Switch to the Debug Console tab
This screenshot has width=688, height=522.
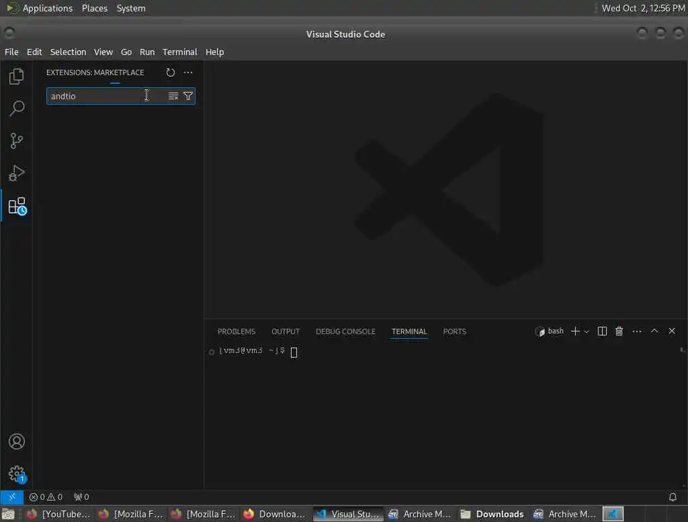tap(345, 331)
